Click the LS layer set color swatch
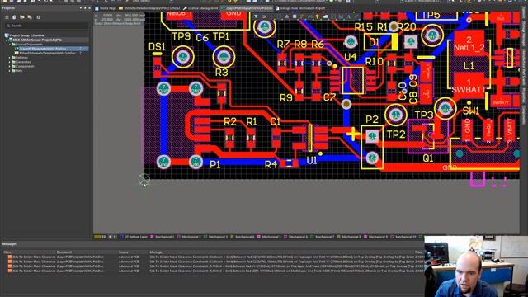Screen dimensions: 528x297 (97, 237)
